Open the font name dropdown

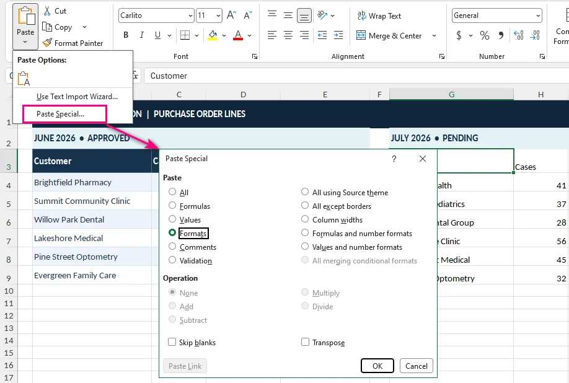(190, 15)
